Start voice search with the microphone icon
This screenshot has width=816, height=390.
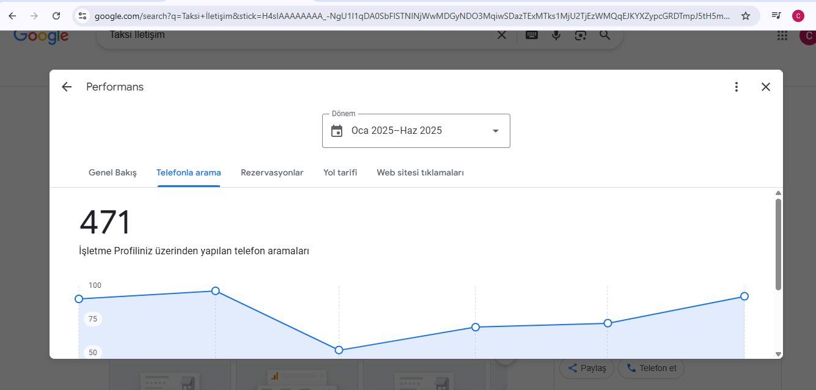556,35
